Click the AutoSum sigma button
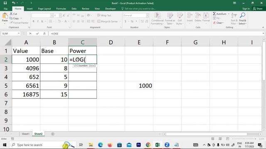The width and height of the screenshot is (266, 149). point(219,14)
